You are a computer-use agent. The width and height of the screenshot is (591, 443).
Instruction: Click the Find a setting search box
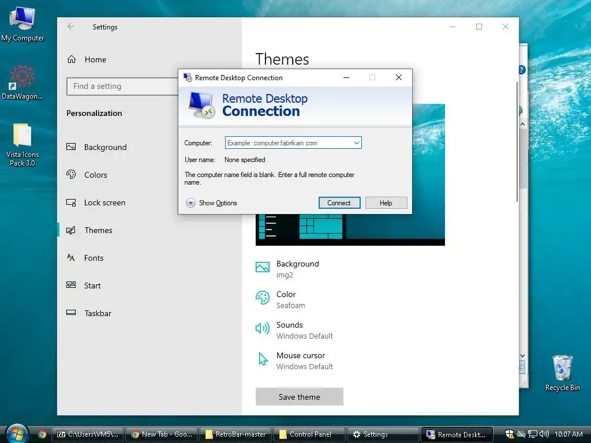(122, 87)
